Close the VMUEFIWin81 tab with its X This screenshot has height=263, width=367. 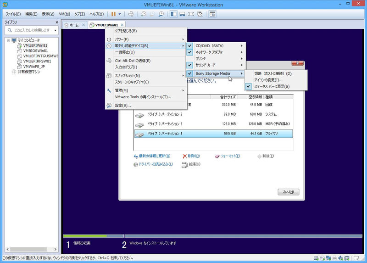click(122, 25)
